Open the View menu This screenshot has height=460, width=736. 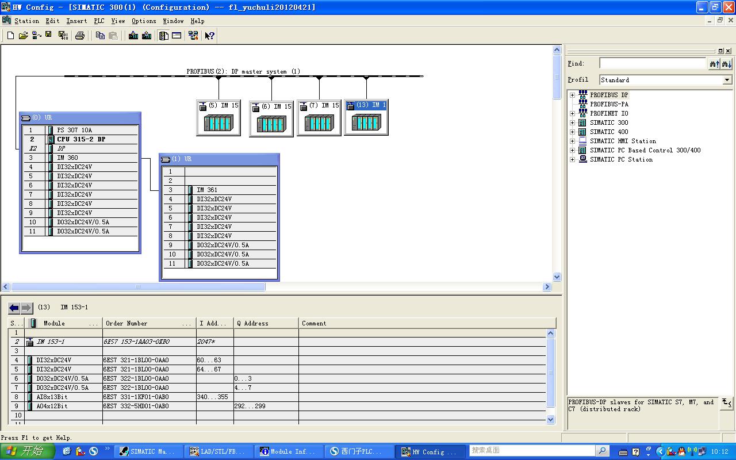118,21
